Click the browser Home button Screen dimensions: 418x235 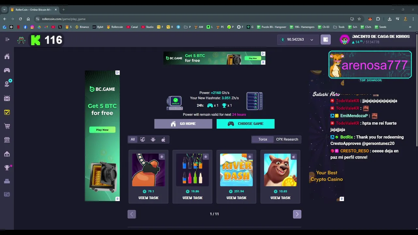[28, 19]
